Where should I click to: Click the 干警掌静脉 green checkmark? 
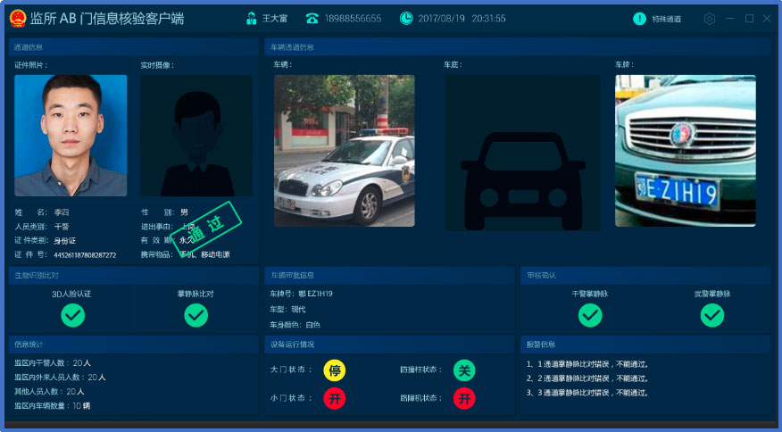(590, 315)
